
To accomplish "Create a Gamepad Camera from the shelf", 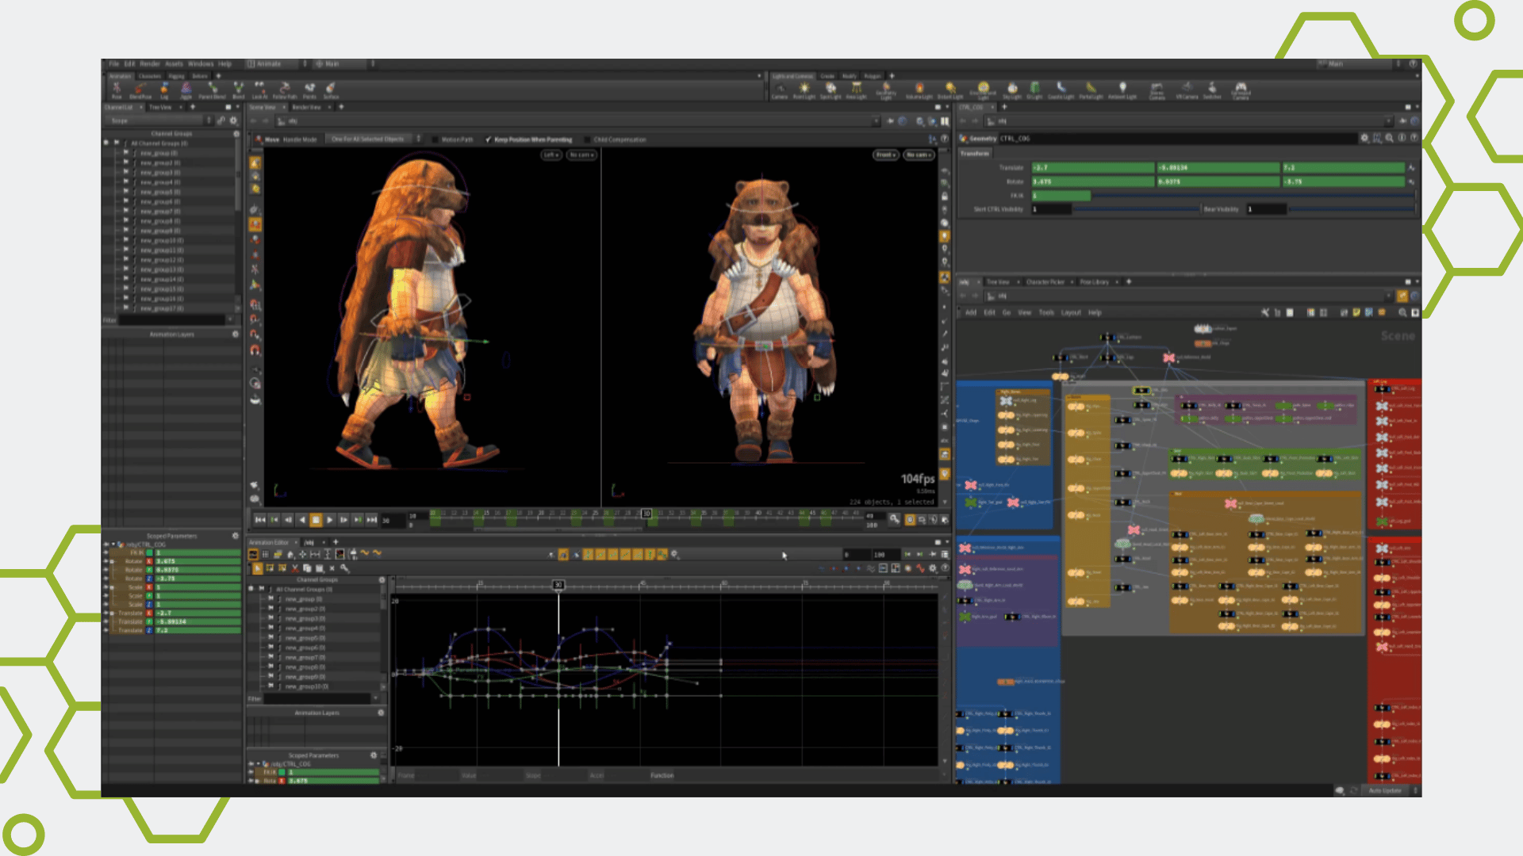I will [1241, 90].
